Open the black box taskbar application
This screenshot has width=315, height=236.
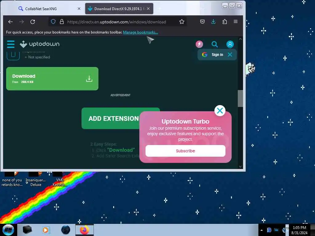[x=27, y=230]
